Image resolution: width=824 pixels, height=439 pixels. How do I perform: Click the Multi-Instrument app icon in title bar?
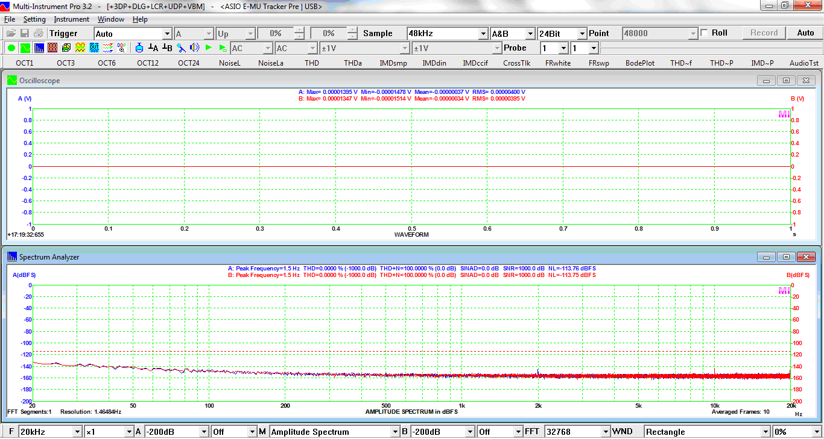(6, 6)
